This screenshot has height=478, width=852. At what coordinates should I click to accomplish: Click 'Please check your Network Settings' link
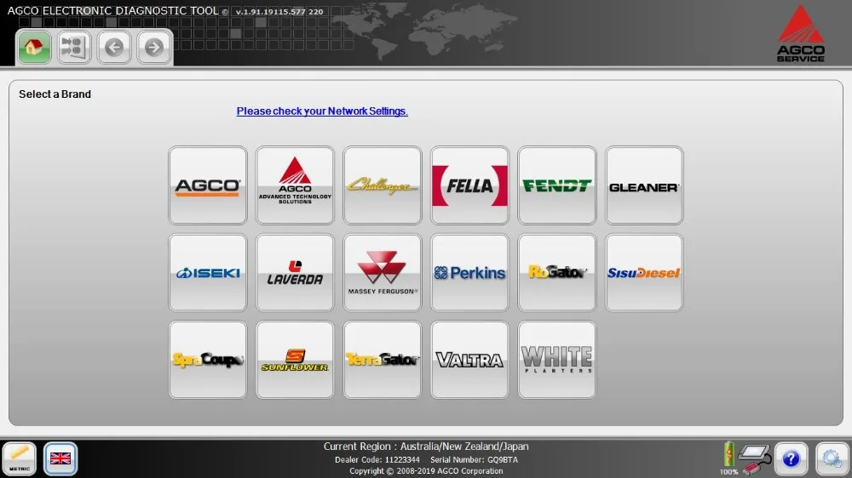click(x=322, y=111)
